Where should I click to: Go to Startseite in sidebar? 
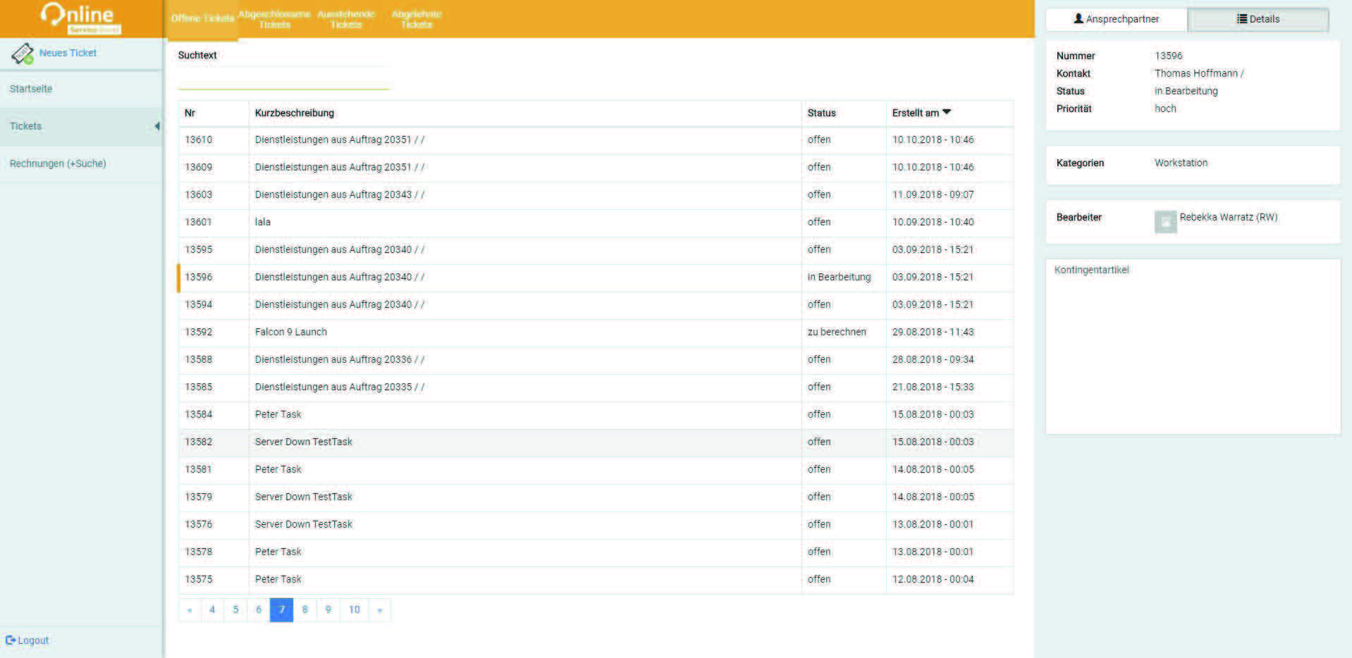(31, 89)
